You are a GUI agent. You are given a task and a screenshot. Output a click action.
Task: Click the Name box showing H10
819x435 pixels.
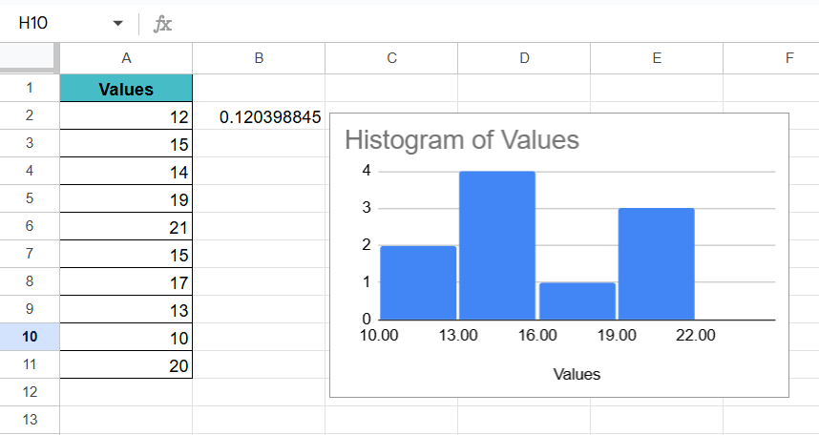coord(32,23)
